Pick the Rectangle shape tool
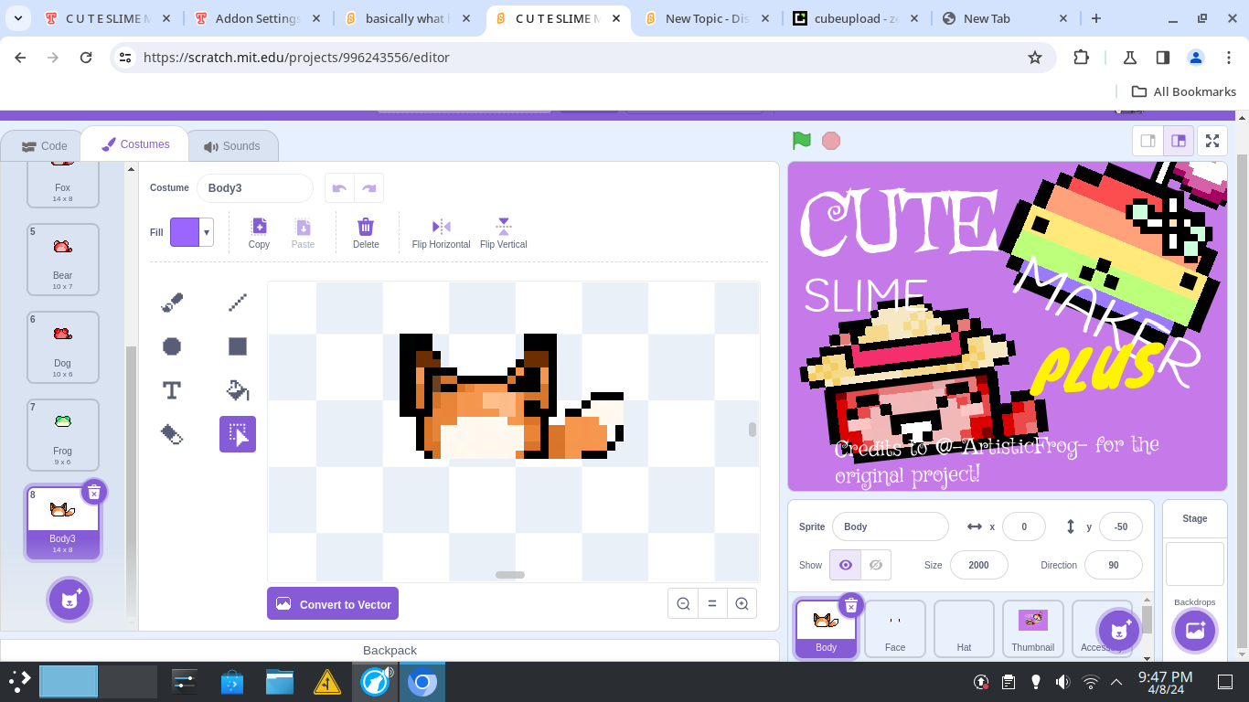1249x702 pixels. coord(236,346)
